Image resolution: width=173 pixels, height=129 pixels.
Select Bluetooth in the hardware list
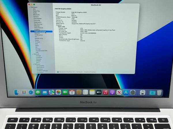pyautogui.click(x=37, y=15)
